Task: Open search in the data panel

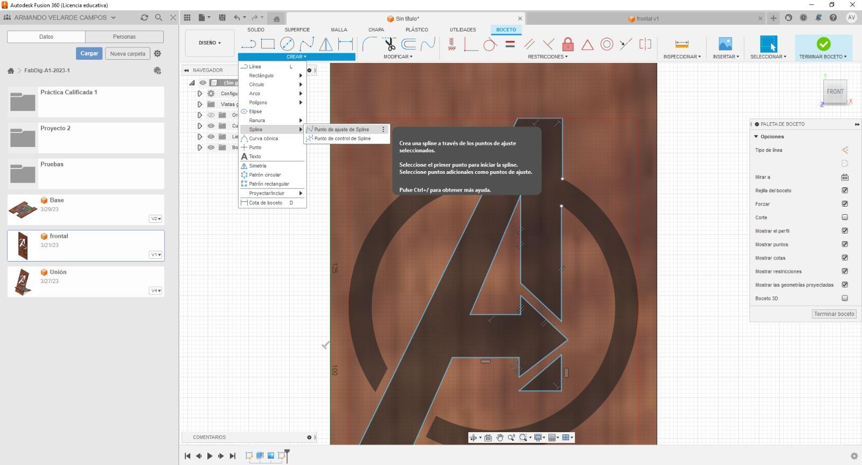Action: pos(158,17)
